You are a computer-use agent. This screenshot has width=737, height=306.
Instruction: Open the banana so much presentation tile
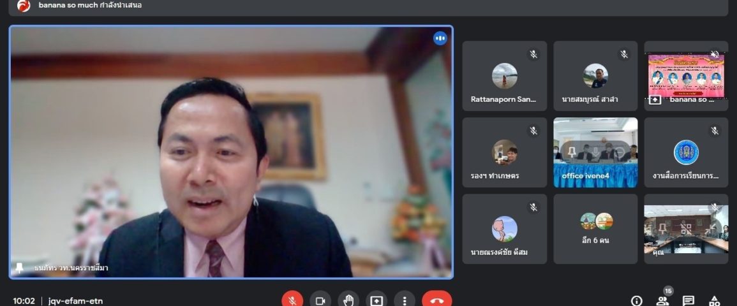pos(686,76)
